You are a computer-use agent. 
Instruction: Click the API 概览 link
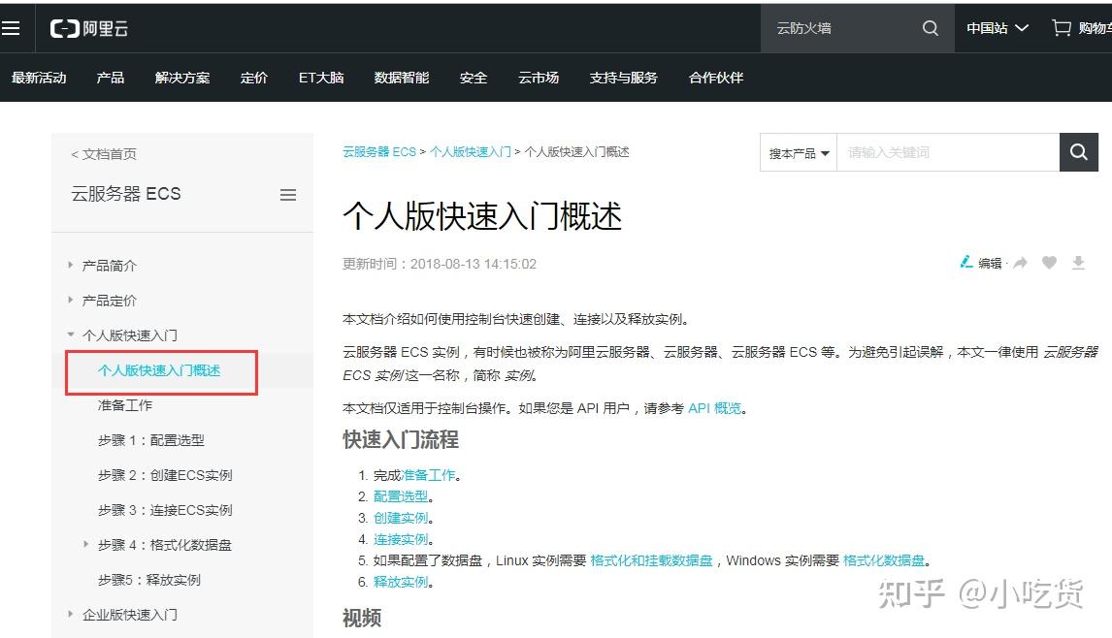[x=714, y=407]
